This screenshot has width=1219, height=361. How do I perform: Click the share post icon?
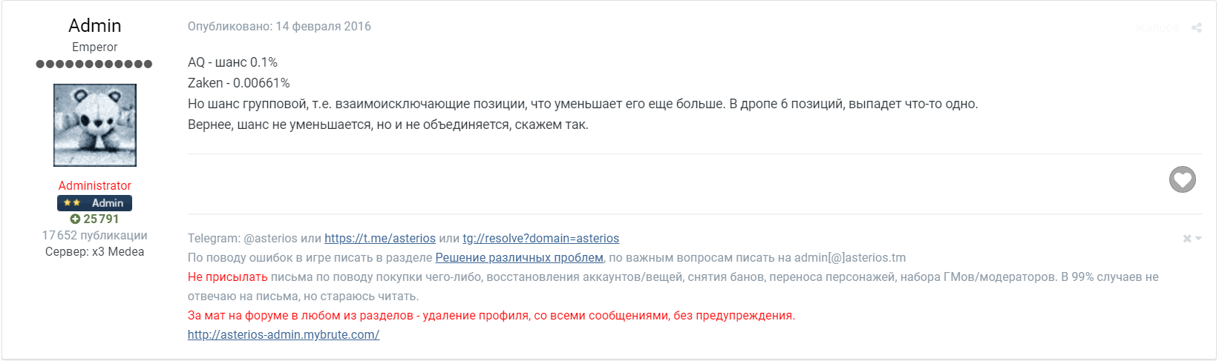(1196, 28)
